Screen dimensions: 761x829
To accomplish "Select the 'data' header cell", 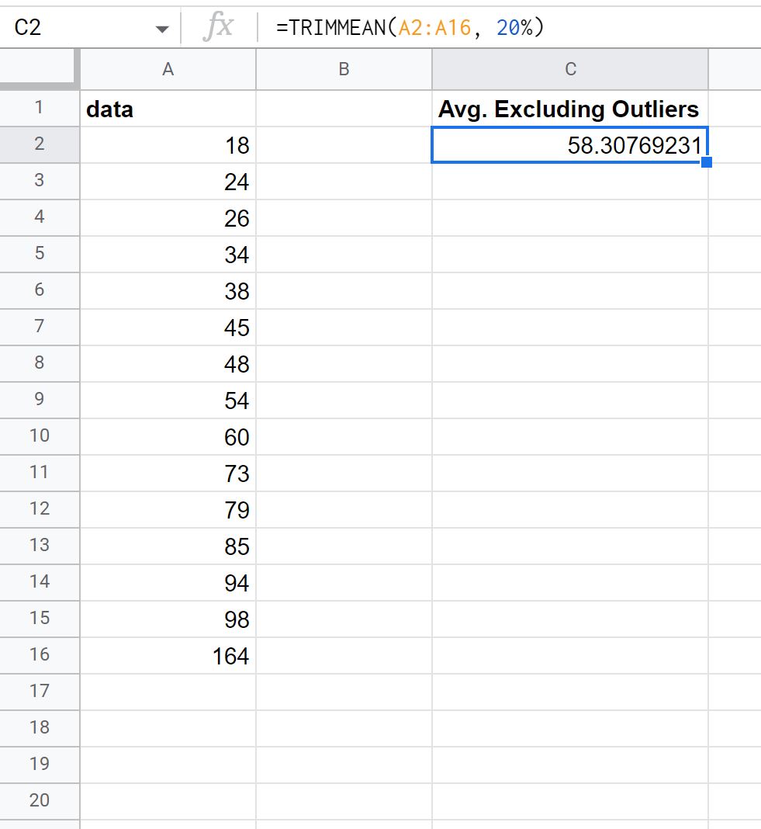I will [x=168, y=109].
